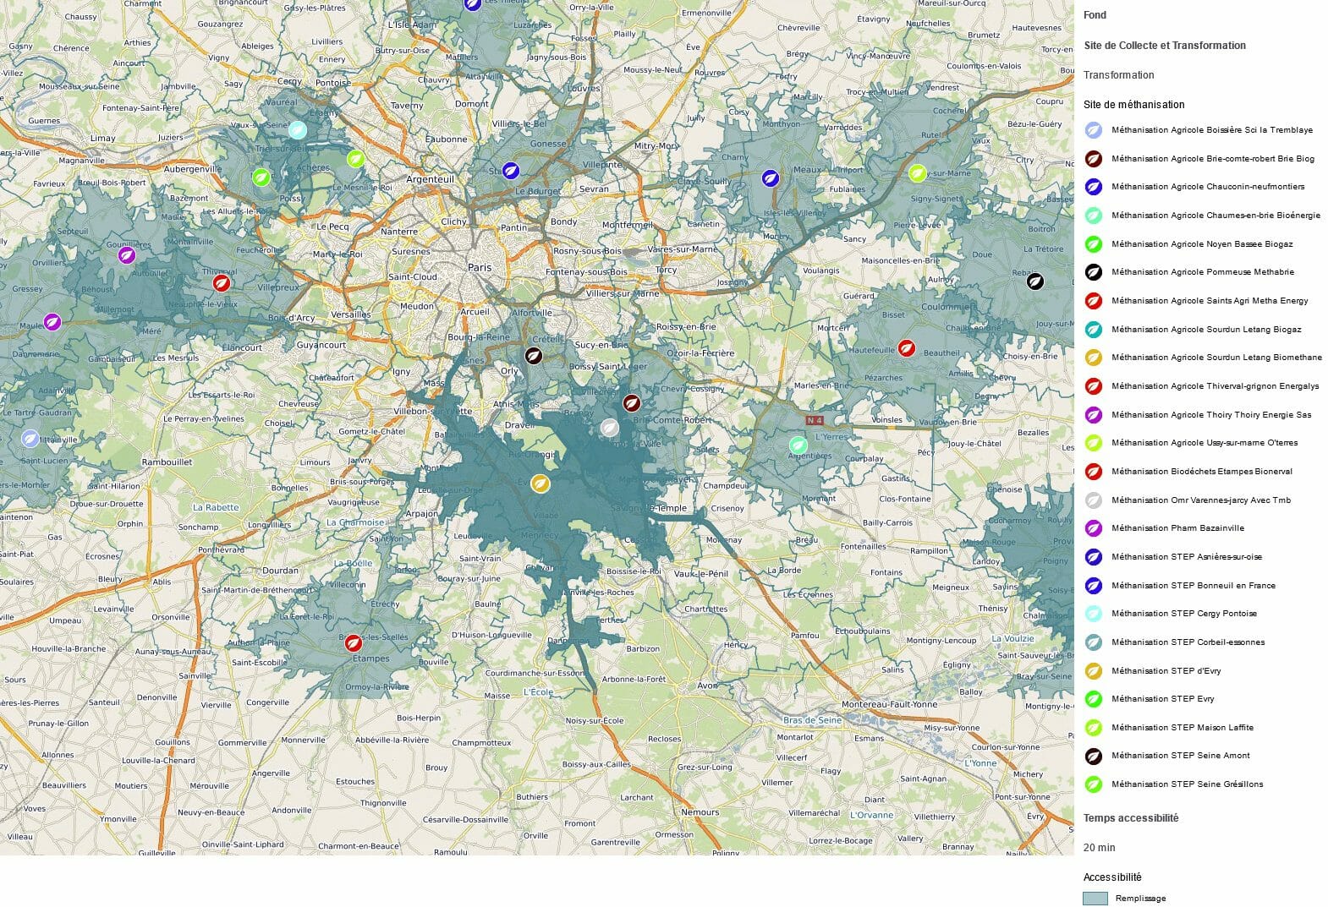Image resolution: width=1328 pixels, height=907 pixels.
Task: Select the Pharm Bazainville legend icon
Action: pos(1093,528)
